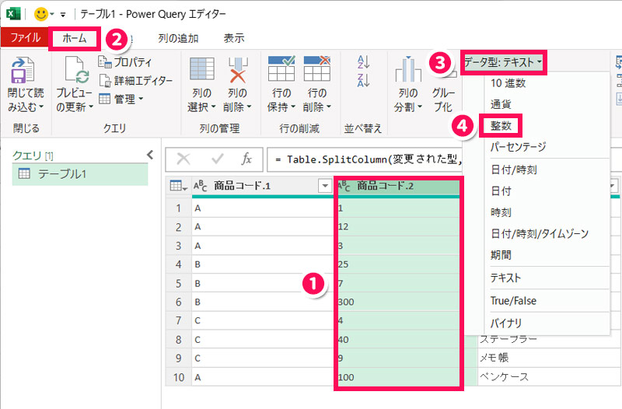Click ABC type icon of 商品コード.2
This screenshot has height=409, width=622.
pos(344,186)
